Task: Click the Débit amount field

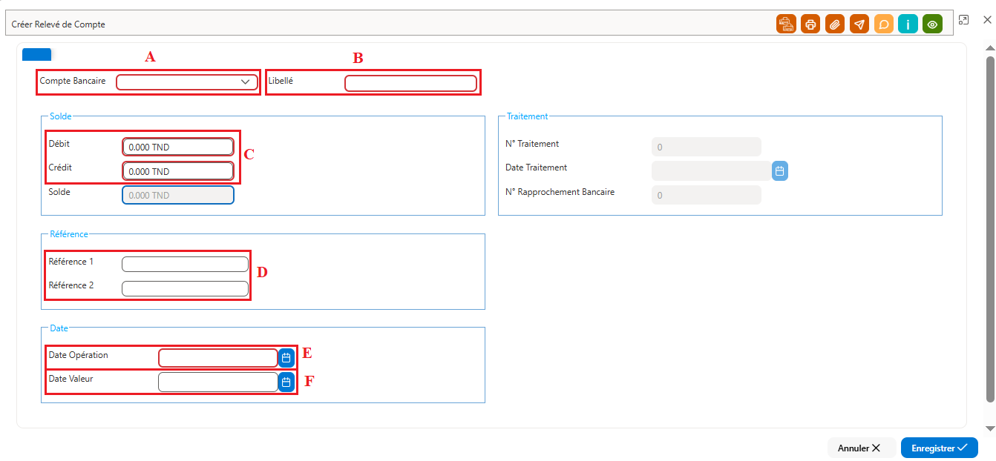Action: click(x=178, y=147)
